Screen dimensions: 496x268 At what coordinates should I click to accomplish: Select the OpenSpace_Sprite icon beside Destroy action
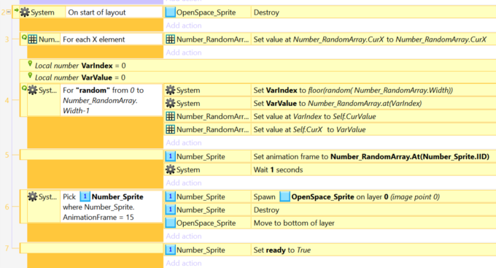tap(170, 12)
